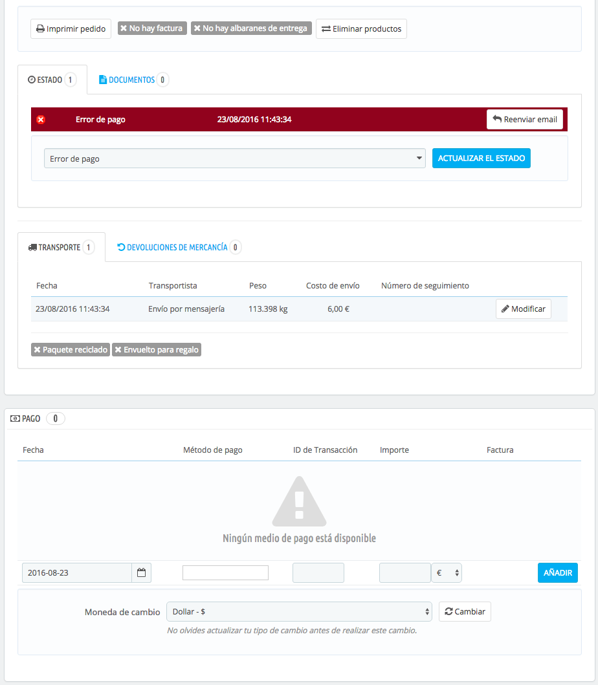
Task: Click the Estado tab count badge '1'
Action: pos(70,80)
